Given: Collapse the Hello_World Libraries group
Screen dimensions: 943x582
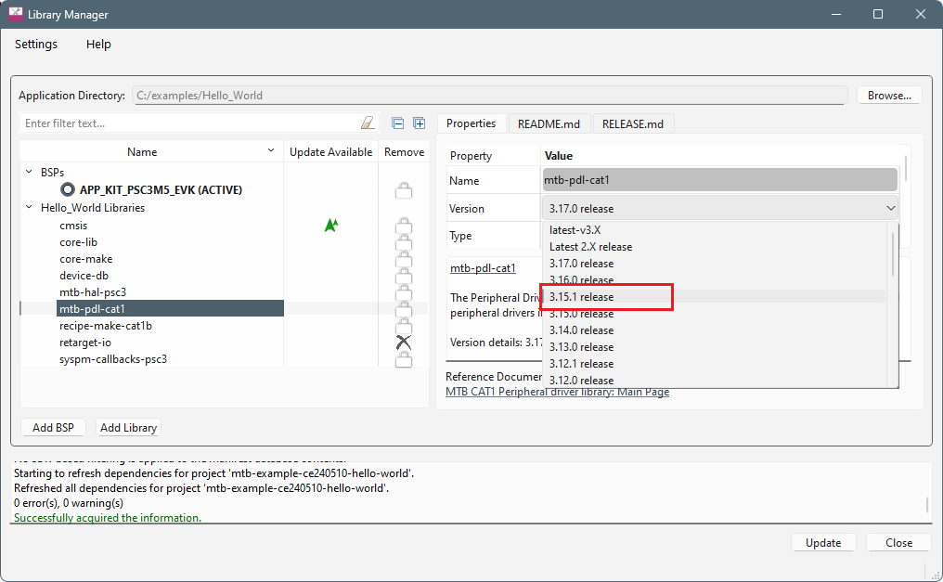Looking at the screenshot, I should coord(29,208).
